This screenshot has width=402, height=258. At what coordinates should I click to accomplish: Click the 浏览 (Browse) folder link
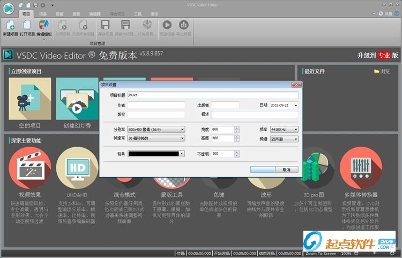click(383, 71)
